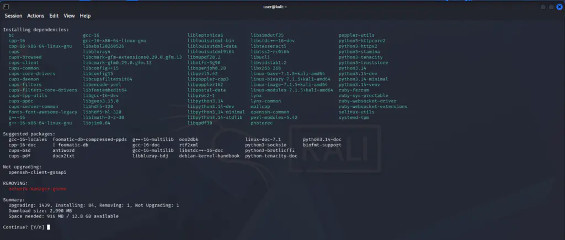
Task: Click the docx2txt suggested package
Action: [x=63, y=156]
